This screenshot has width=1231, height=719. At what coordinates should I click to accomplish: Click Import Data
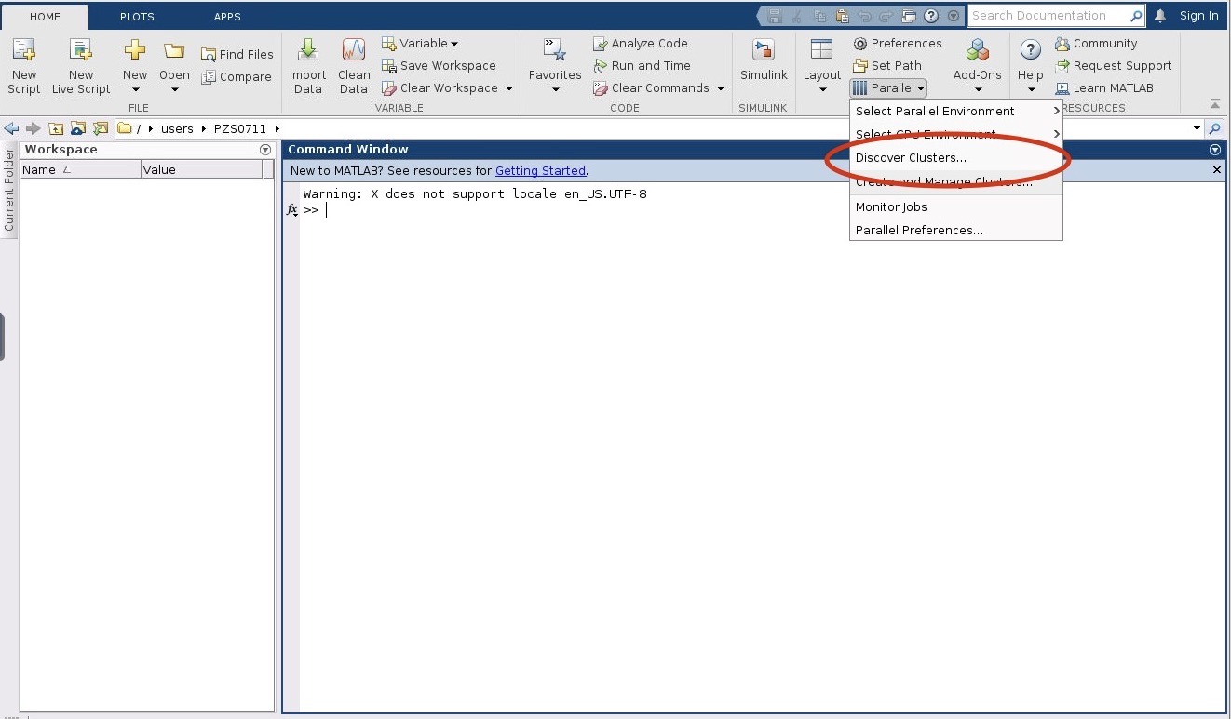[307, 65]
